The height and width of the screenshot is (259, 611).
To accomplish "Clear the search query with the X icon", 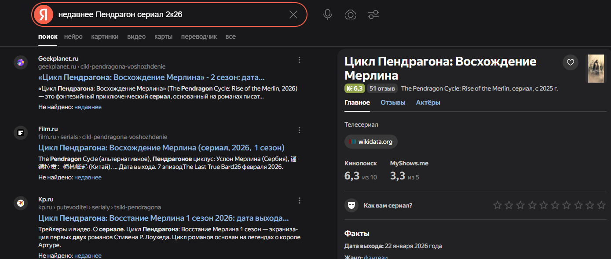I will (293, 15).
